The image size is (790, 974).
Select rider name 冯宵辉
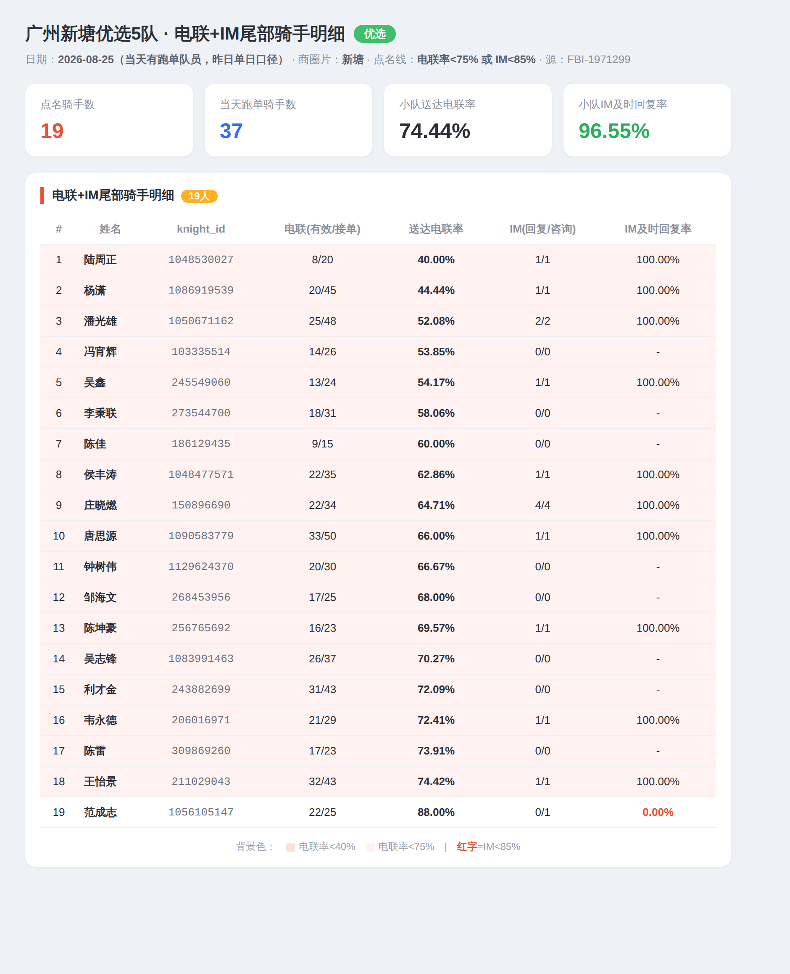click(100, 352)
